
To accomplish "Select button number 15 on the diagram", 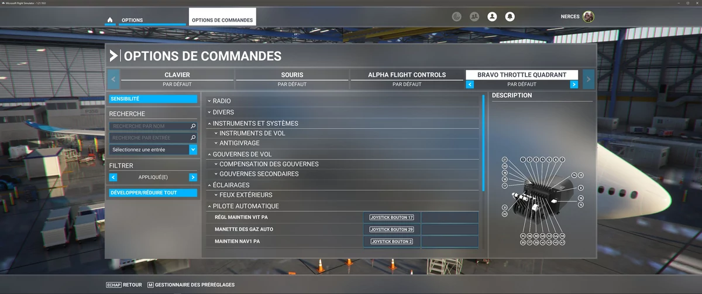I will tap(581, 205).
